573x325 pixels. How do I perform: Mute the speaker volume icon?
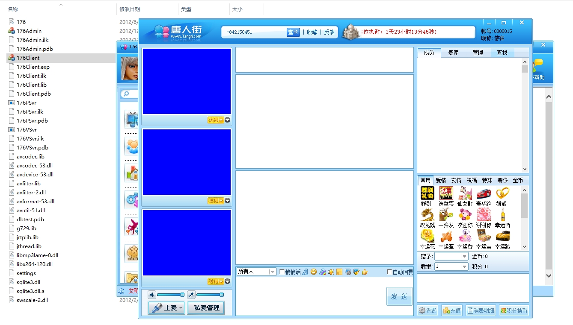coord(152,295)
